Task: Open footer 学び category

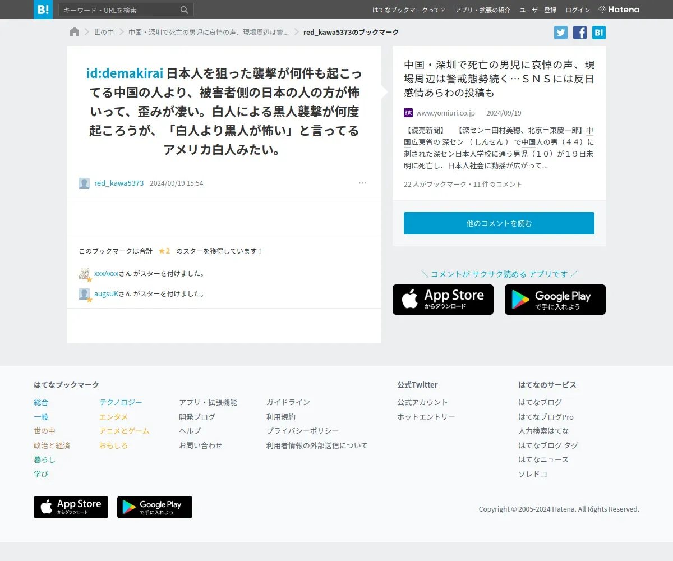Action: click(41, 474)
